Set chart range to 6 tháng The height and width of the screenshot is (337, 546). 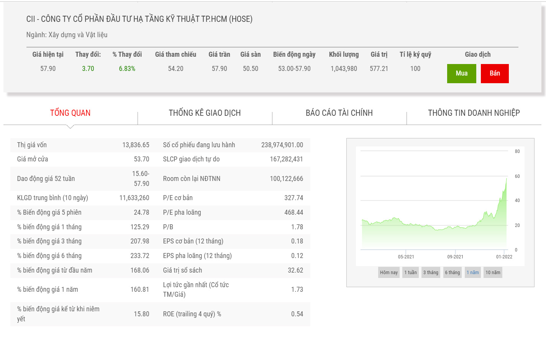point(452,273)
